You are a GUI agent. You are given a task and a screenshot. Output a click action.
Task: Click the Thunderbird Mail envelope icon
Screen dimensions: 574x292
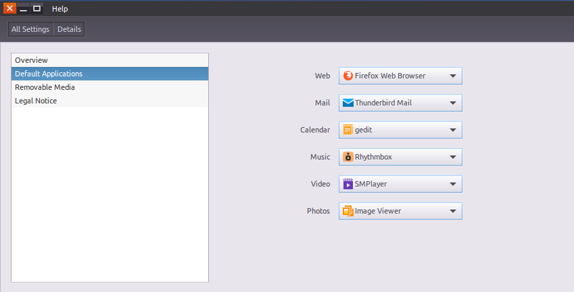tap(348, 103)
